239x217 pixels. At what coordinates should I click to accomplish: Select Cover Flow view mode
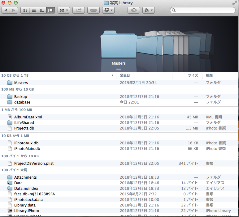[x=51, y=10]
